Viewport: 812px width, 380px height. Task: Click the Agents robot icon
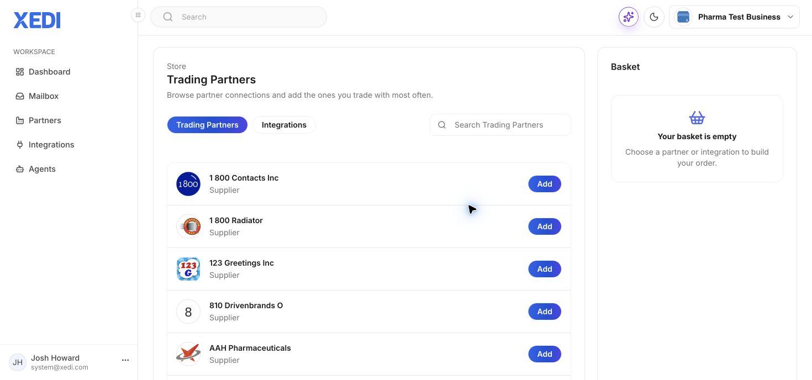pos(20,169)
